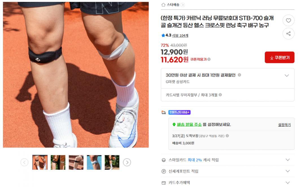Click info icon next to 쿠폰적용가
Viewport: 305px width, 187px height.
(x=209, y=59)
